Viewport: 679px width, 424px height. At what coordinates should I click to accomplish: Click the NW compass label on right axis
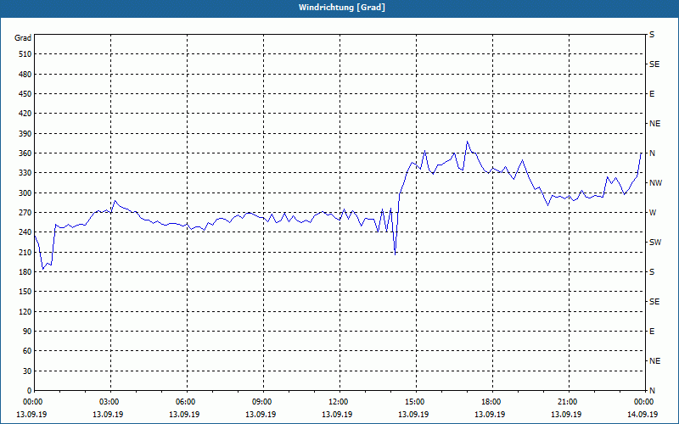coord(656,183)
